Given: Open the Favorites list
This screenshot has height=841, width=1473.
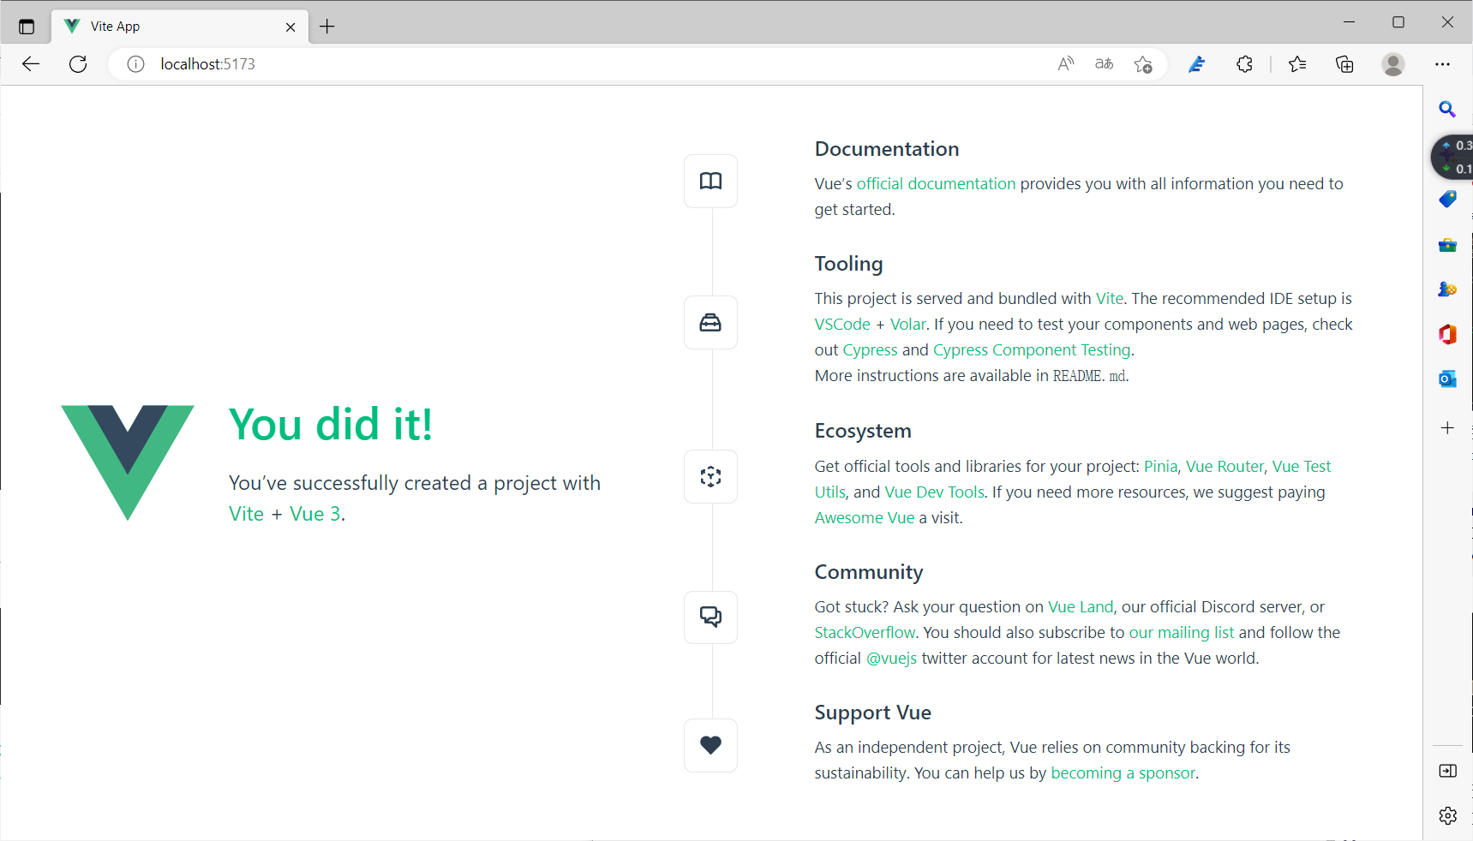Looking at the screenshot, I should click(x=1297, y=64).
